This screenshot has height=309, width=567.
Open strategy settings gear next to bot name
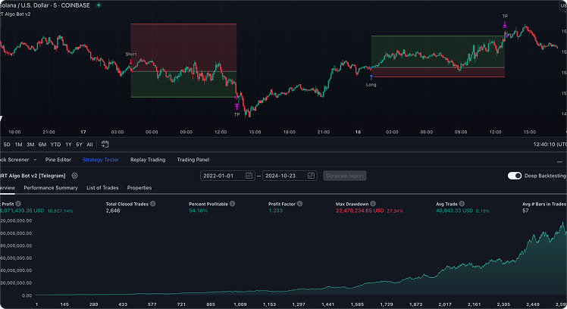tap(75, 176)
